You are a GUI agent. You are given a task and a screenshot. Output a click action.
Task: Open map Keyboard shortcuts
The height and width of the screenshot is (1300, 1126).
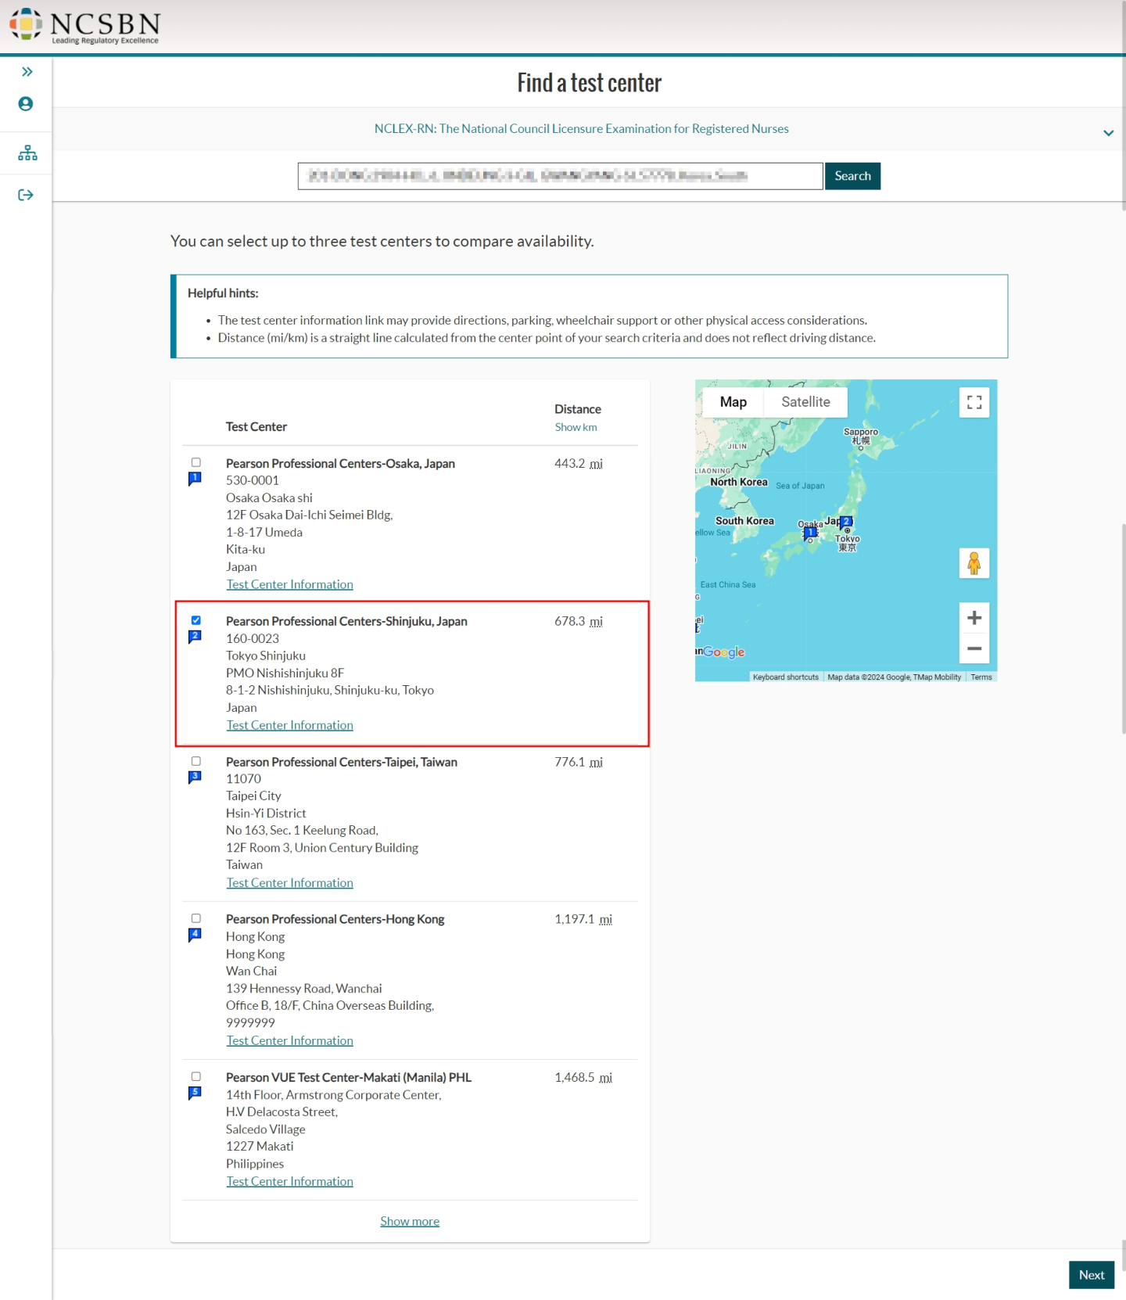785,677
